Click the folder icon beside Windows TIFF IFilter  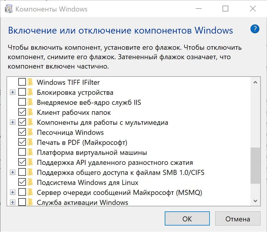[x=30, y=82]
